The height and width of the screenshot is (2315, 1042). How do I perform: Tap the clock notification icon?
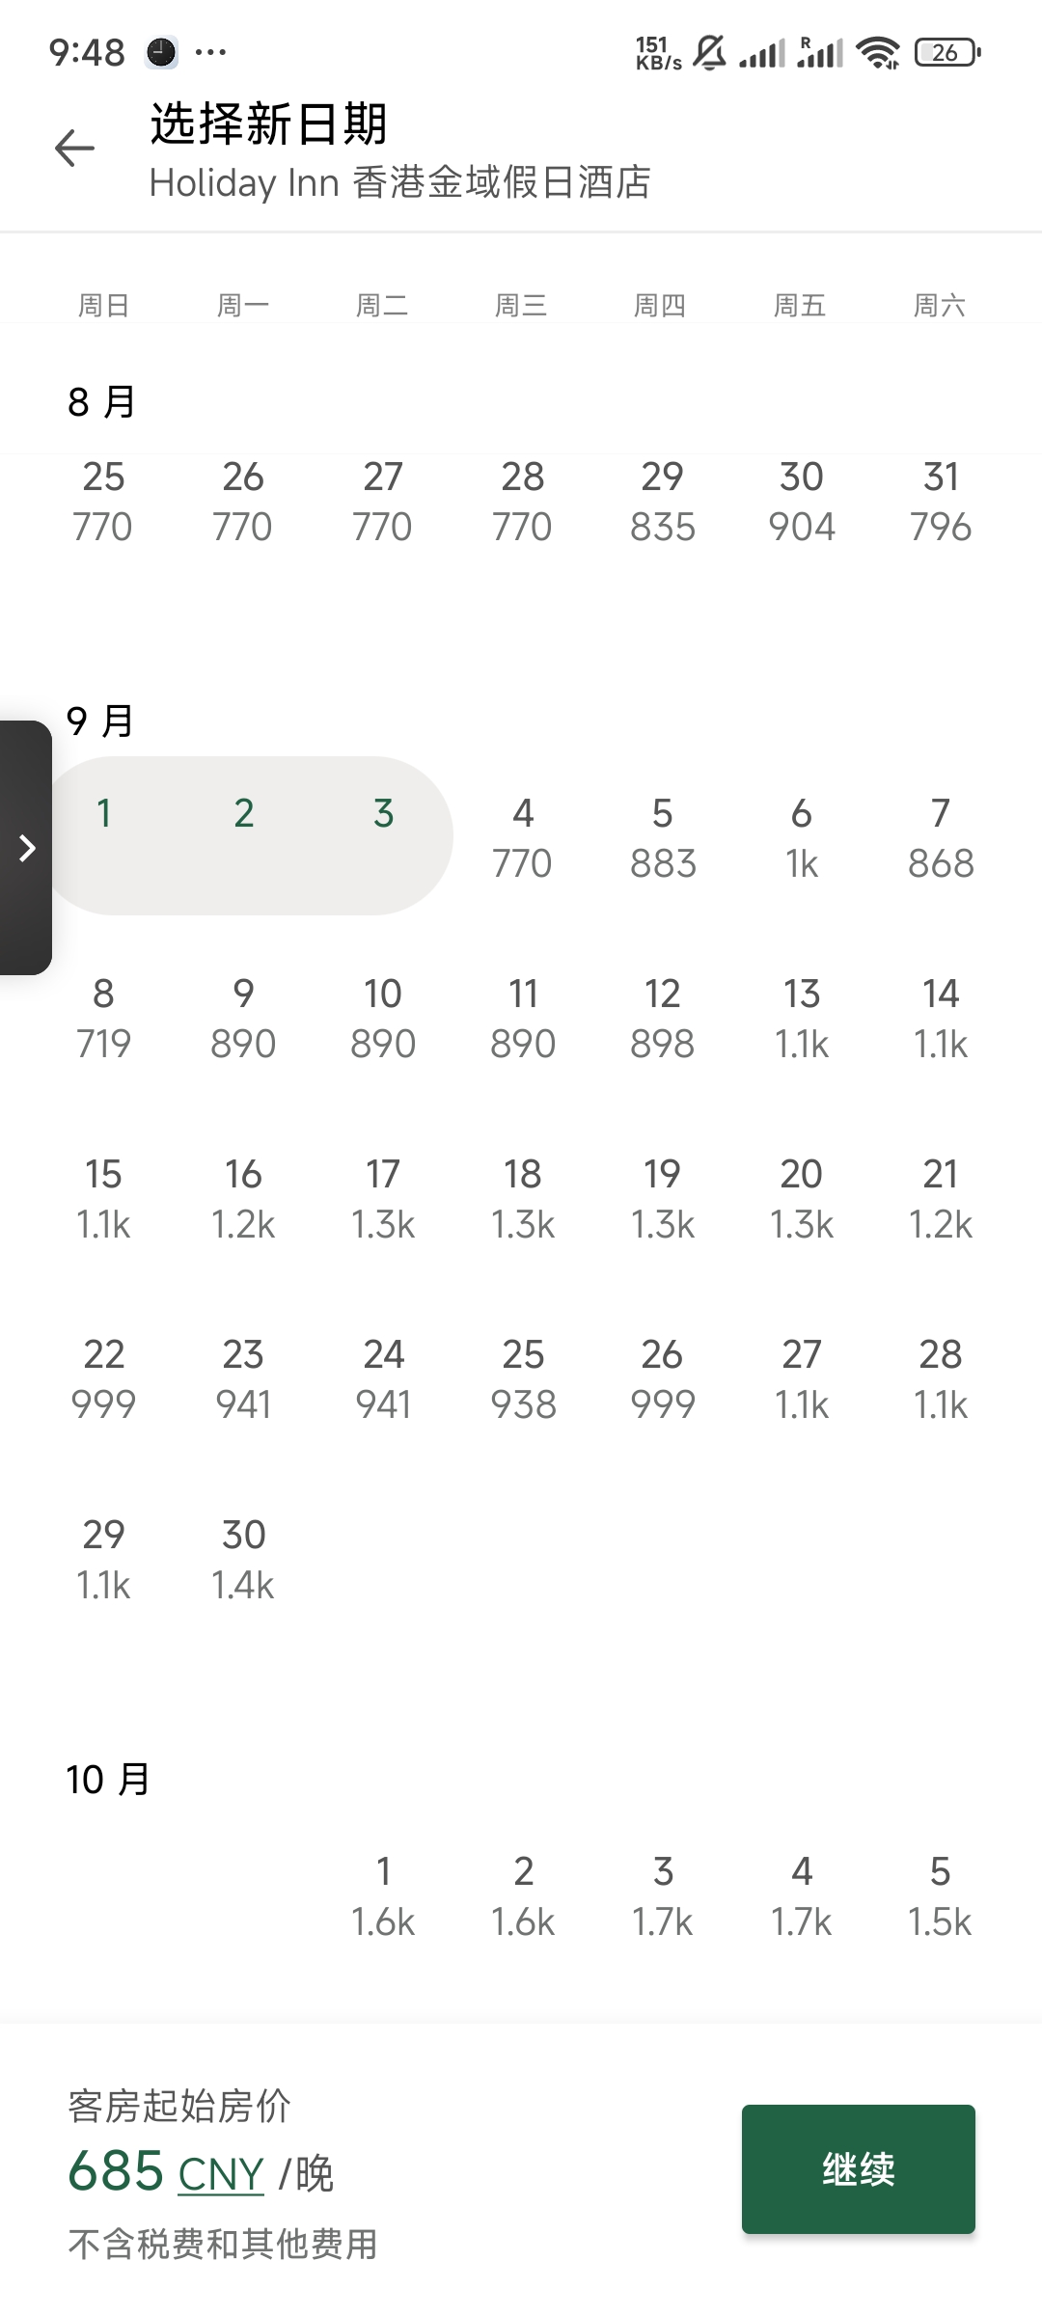[x=161, y=52]
